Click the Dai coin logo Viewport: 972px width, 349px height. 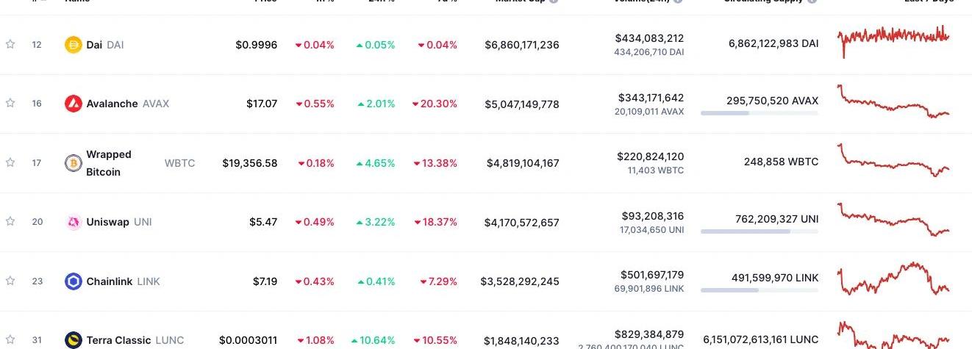pyautogui.click(x=74, y=45)
